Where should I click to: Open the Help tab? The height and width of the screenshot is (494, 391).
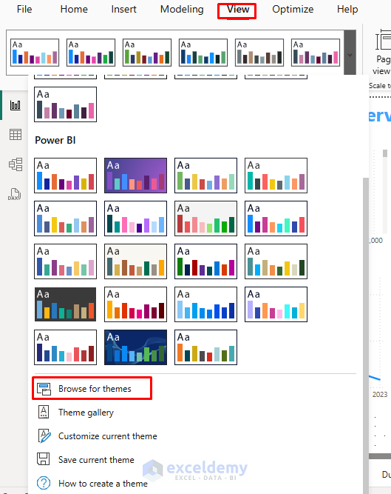tap(347, 9)
